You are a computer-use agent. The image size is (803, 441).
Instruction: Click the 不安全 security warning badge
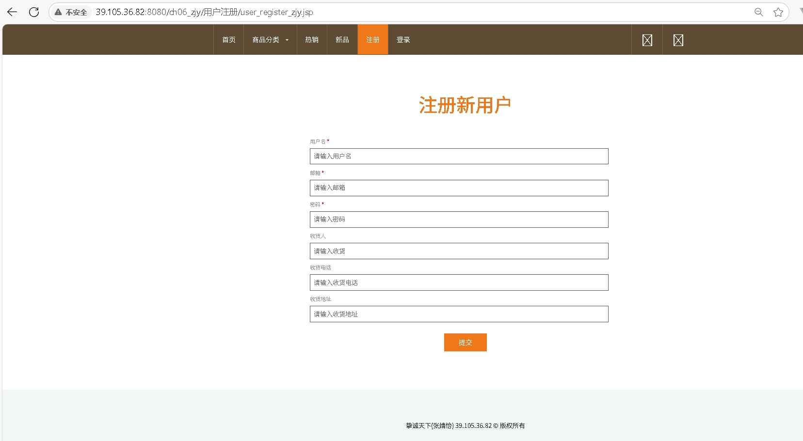point(72,12)
